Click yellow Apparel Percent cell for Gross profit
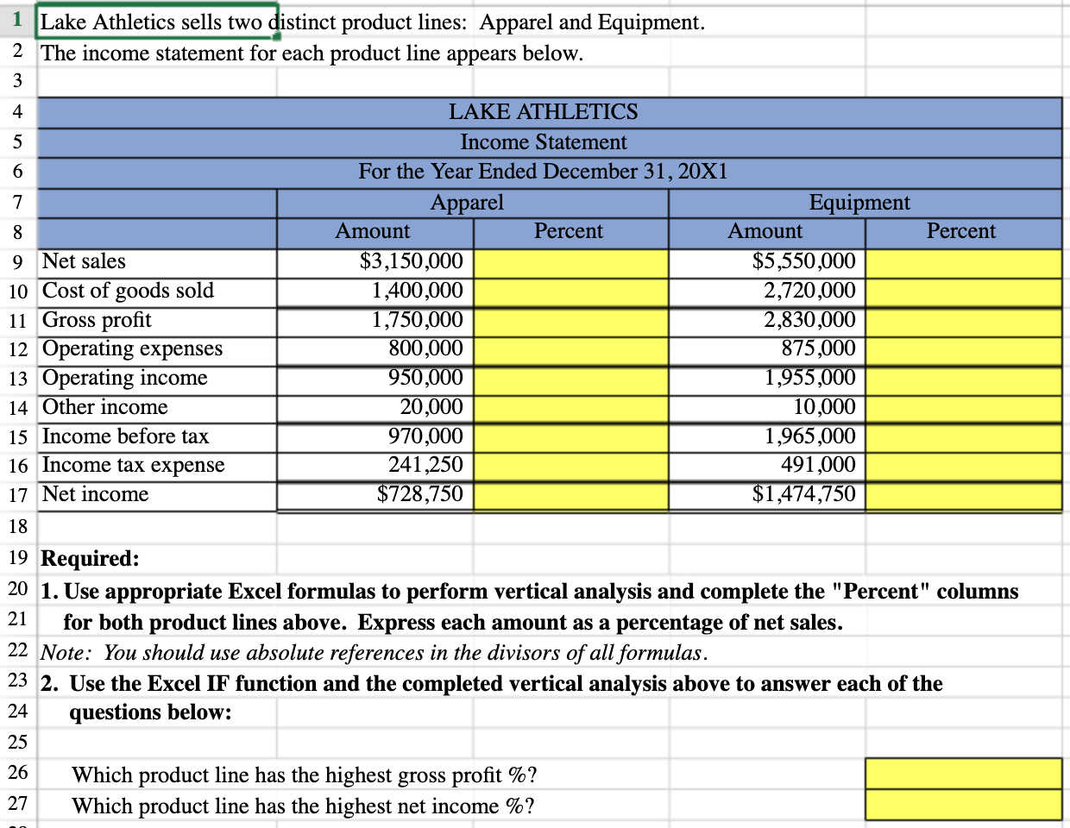This screenshot has height=828, width=1070. click(x=571, y=321)
